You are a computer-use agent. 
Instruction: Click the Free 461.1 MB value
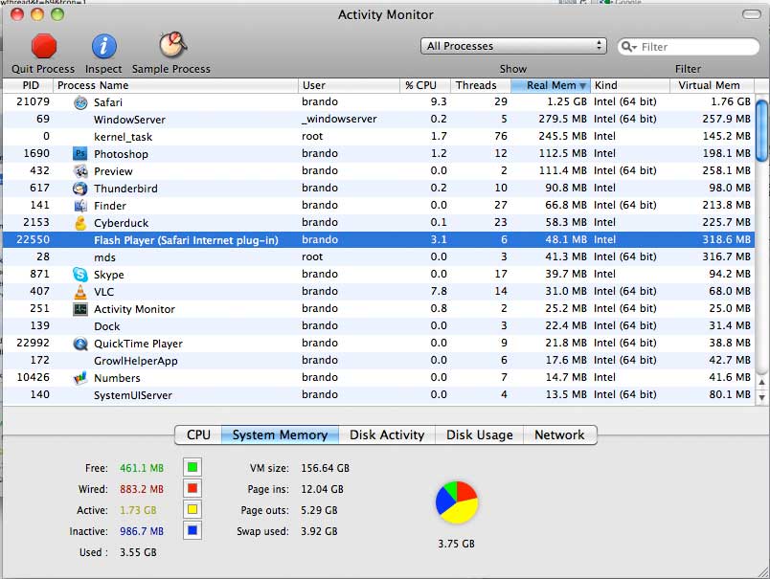(142, 468)
